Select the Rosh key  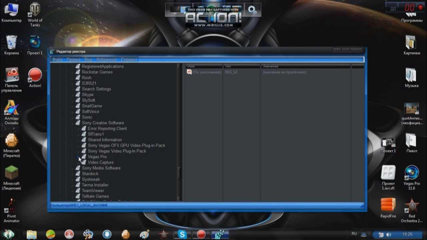[86, 78]
